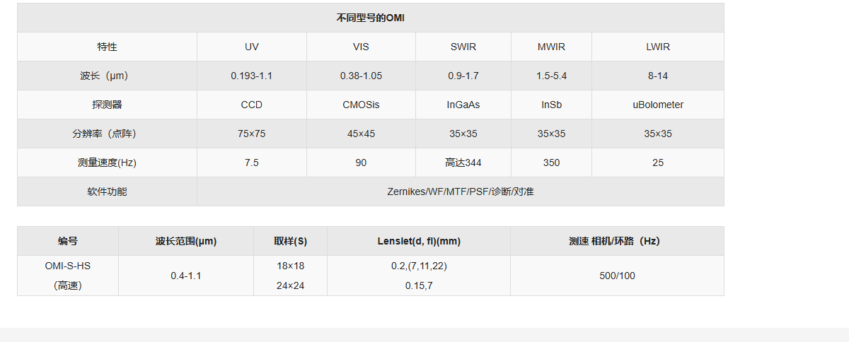Click the 24×24 sampling value
The height and width of the screenshot is (342, 849).
290,285
